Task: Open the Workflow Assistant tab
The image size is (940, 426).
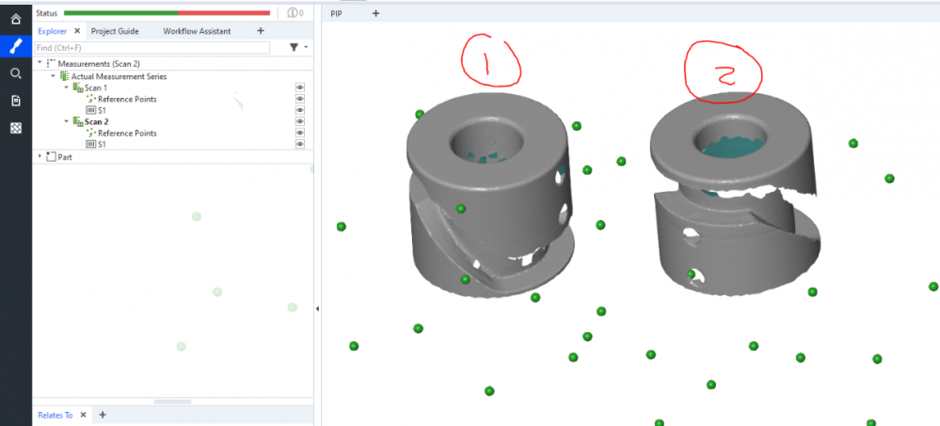Action: pyautogui.click(x=199, y=31)
